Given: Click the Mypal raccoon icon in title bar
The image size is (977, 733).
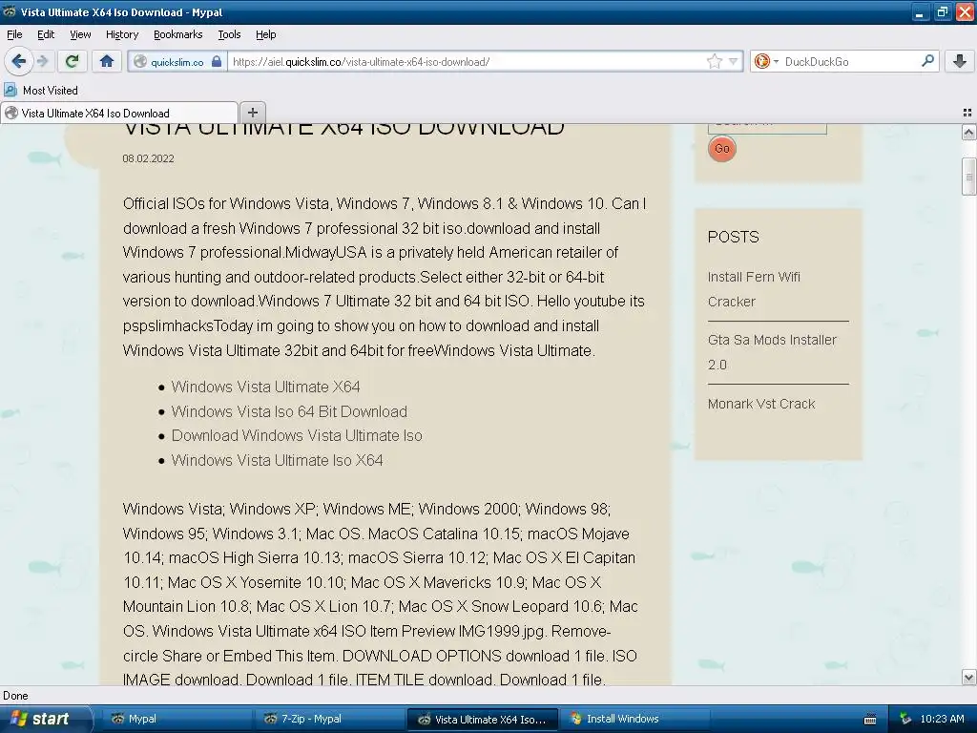Looking at the screenshot, I should [10, 11].
